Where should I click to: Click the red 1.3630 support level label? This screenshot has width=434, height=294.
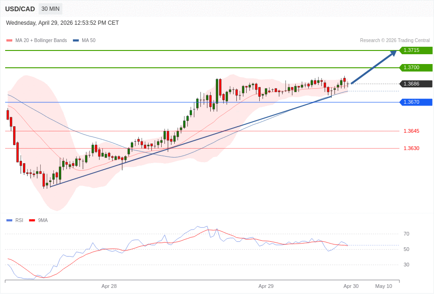pyautogui.click(x=411, y=149)
